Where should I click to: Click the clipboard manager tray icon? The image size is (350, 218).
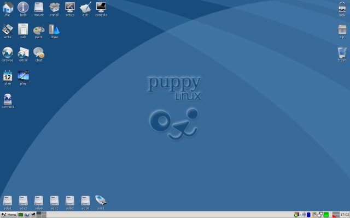(314, 215)
